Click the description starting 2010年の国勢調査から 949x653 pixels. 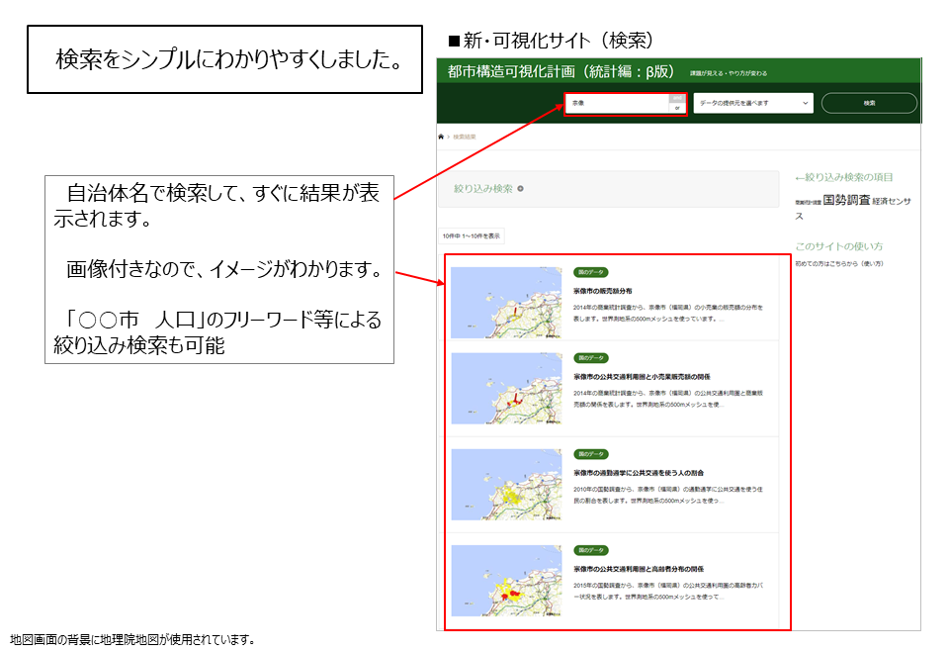pyautogui.click(x=668, y=495)
